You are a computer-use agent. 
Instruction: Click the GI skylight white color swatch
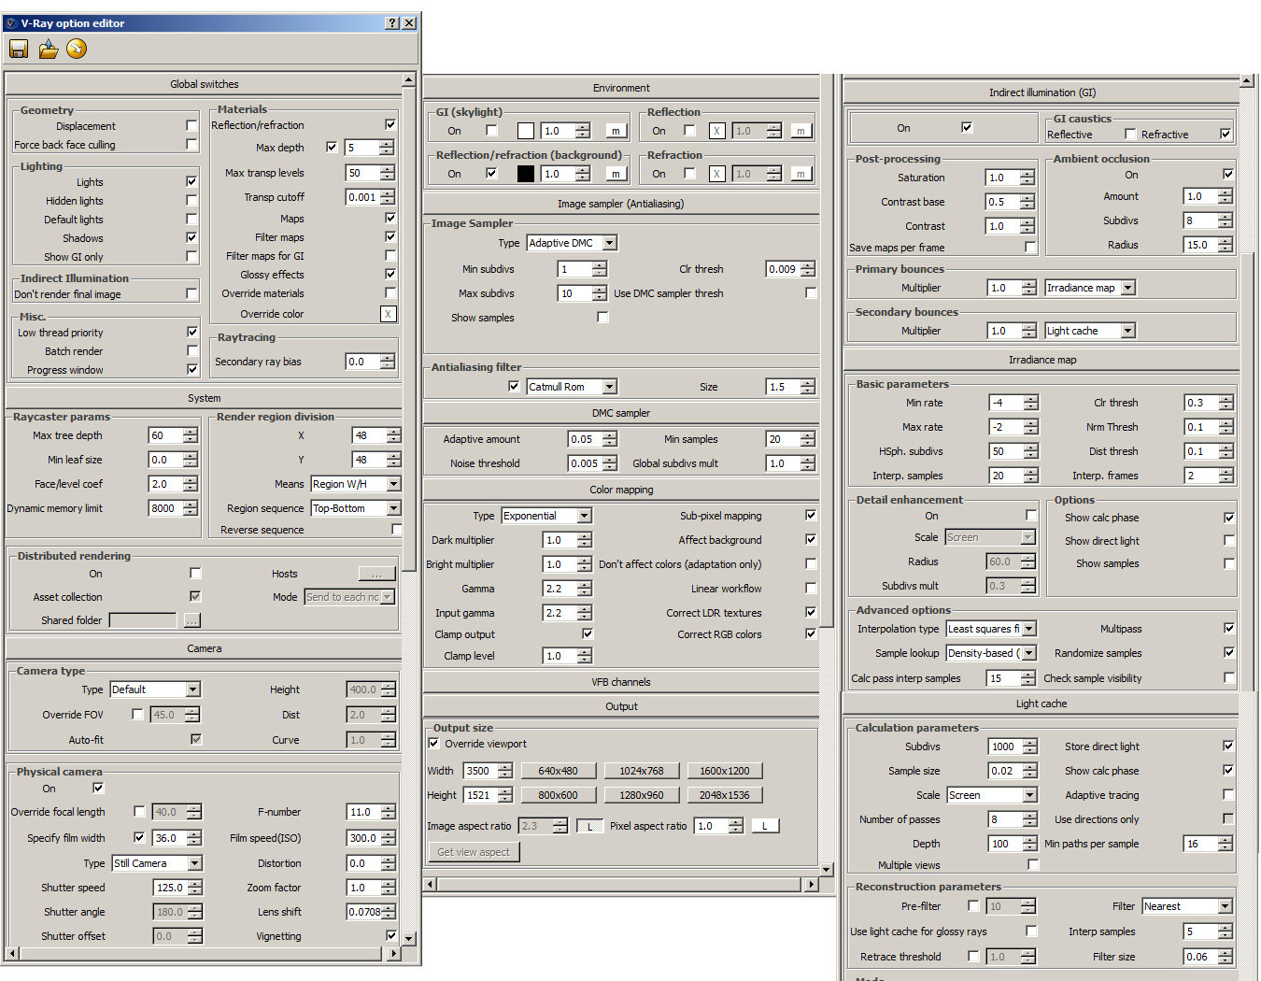pyautogui.click(x=526, y=131)
